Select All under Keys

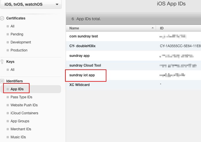(12, 70)
